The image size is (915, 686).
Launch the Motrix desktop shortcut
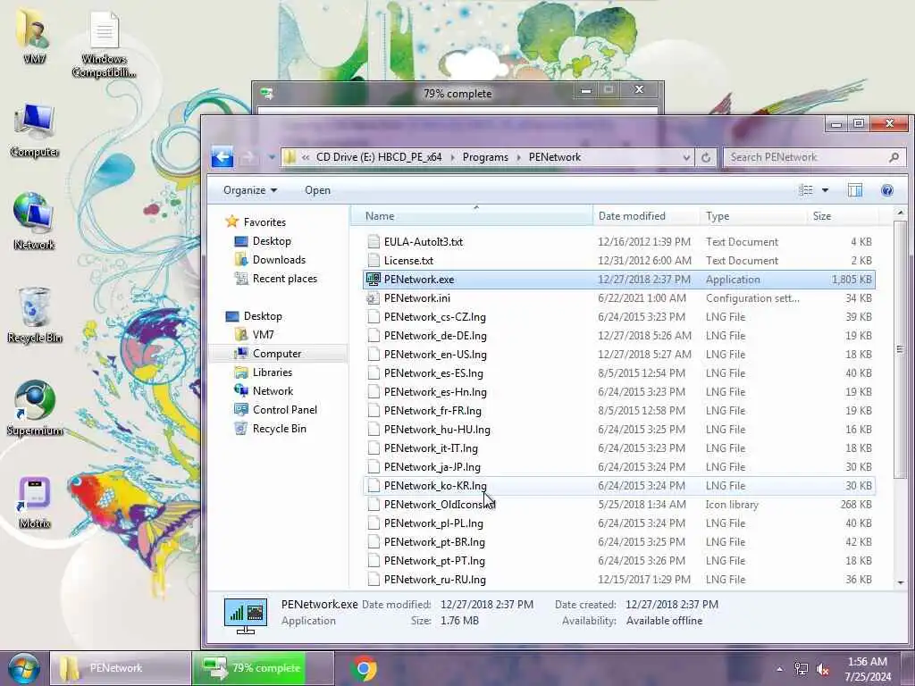35,502
